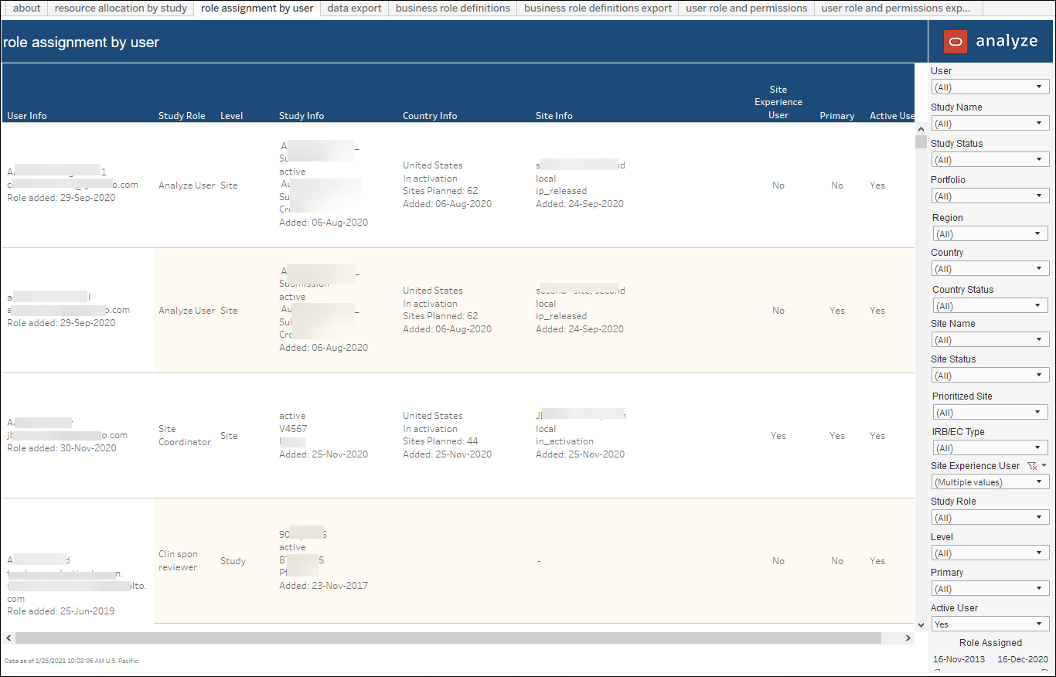Open the Site Experience User filter menu caret
This screenshot has height=677, width=1056.
[x=1044, y=466]
